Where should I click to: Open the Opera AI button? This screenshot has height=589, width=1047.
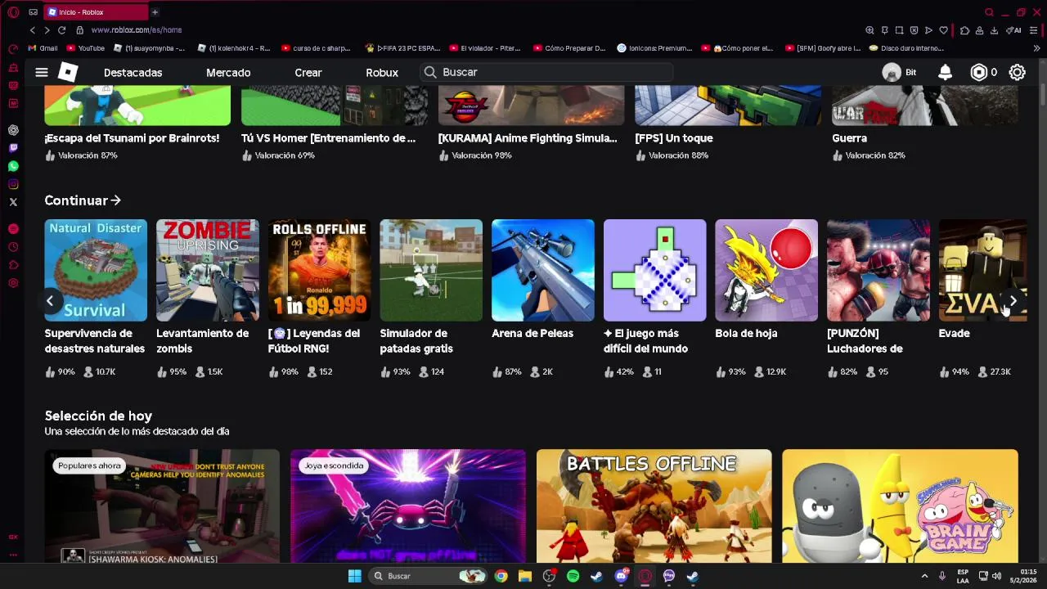(1013, 30)
